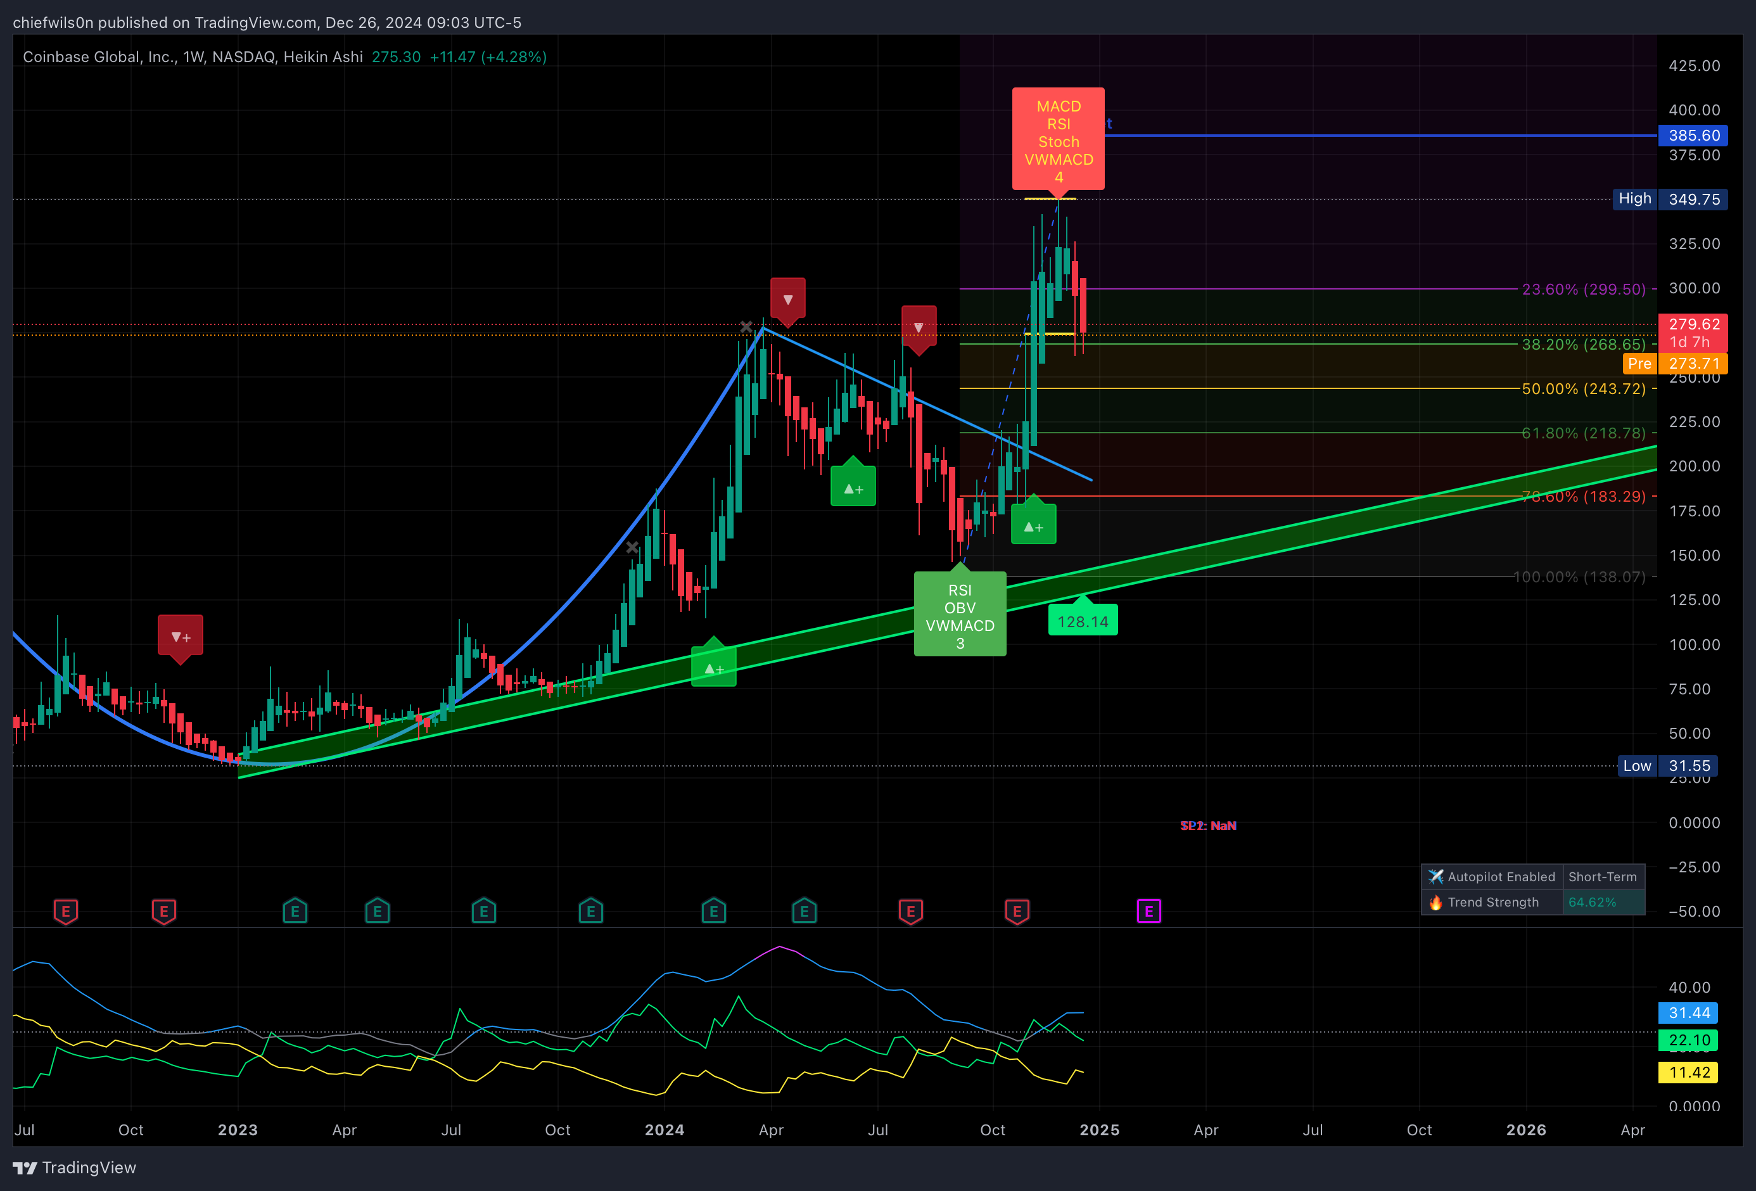The image size is (1756, 1191).
Task: Click the gray X marker at the April 2024 peak
Action: 746,328
